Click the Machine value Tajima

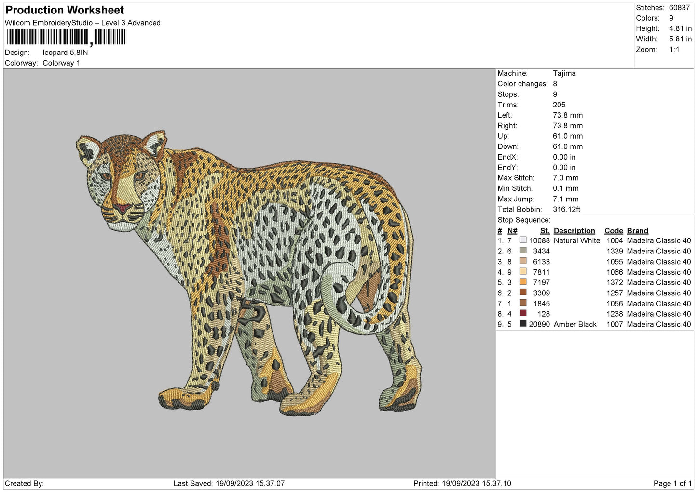point(564,73)
